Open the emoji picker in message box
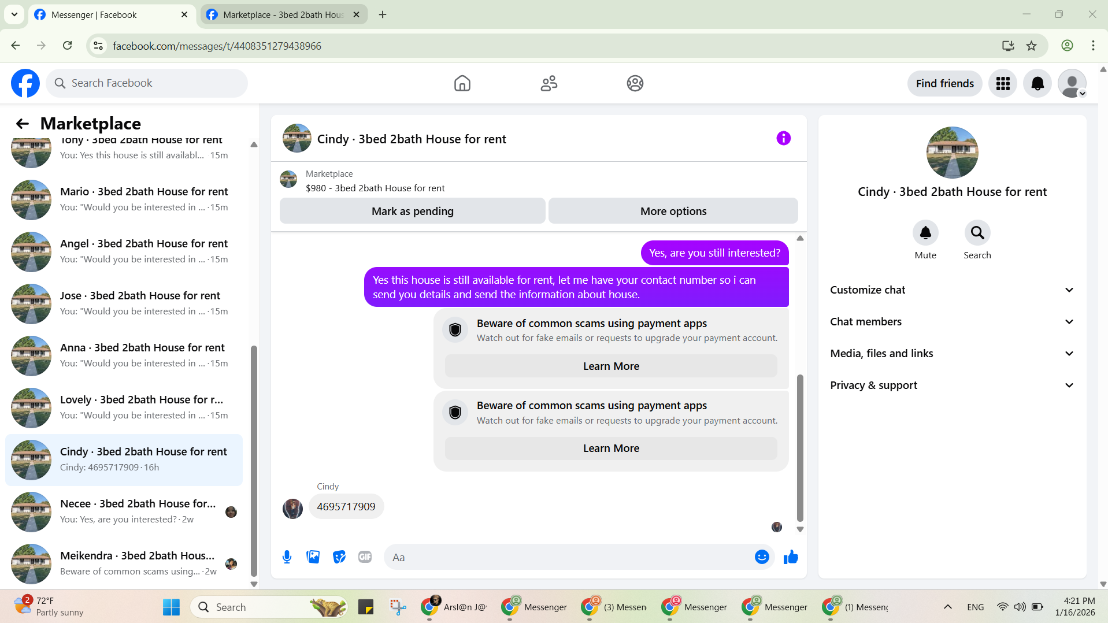 (x=762, y=557)
